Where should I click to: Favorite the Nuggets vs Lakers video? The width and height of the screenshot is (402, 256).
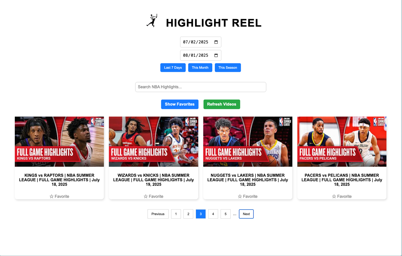coord(248,196)
